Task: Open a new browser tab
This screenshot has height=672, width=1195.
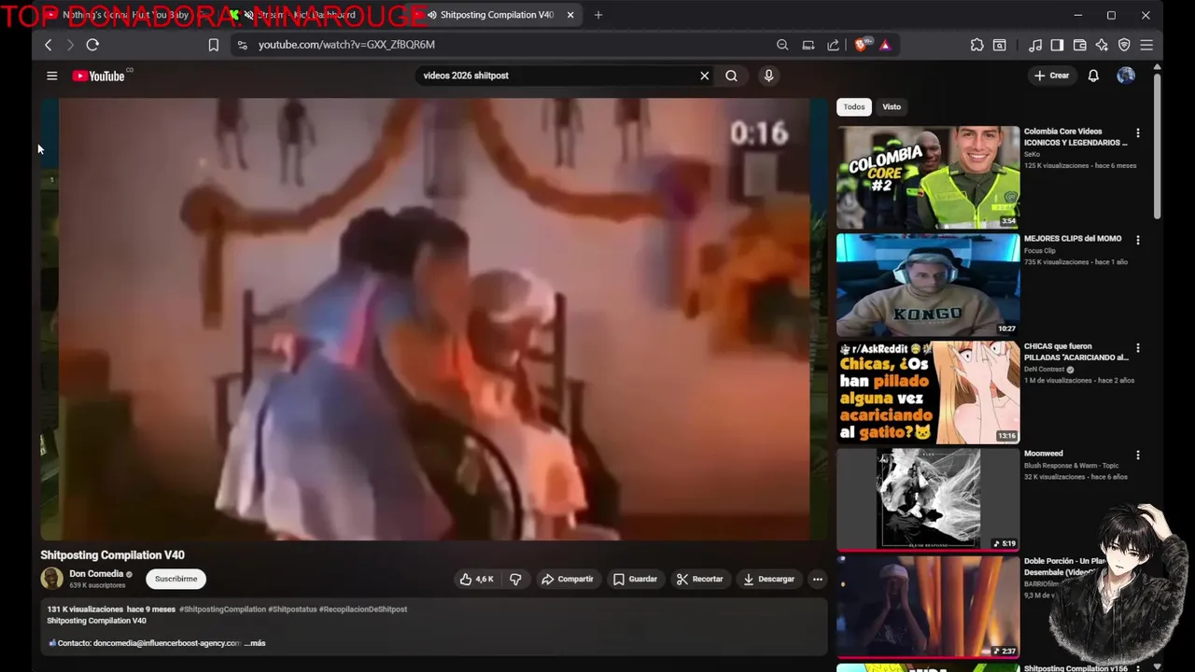Action: (598, 15)
